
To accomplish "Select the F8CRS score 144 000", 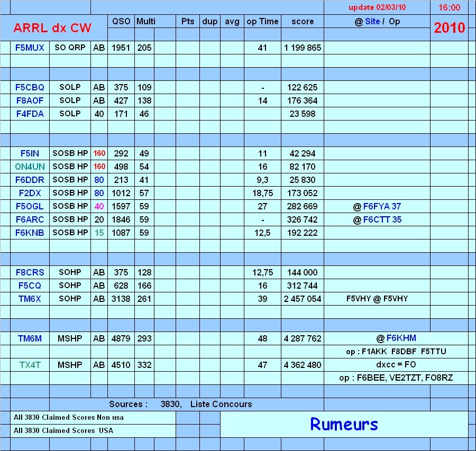I will pyautogui.click(x=303, y=272).
